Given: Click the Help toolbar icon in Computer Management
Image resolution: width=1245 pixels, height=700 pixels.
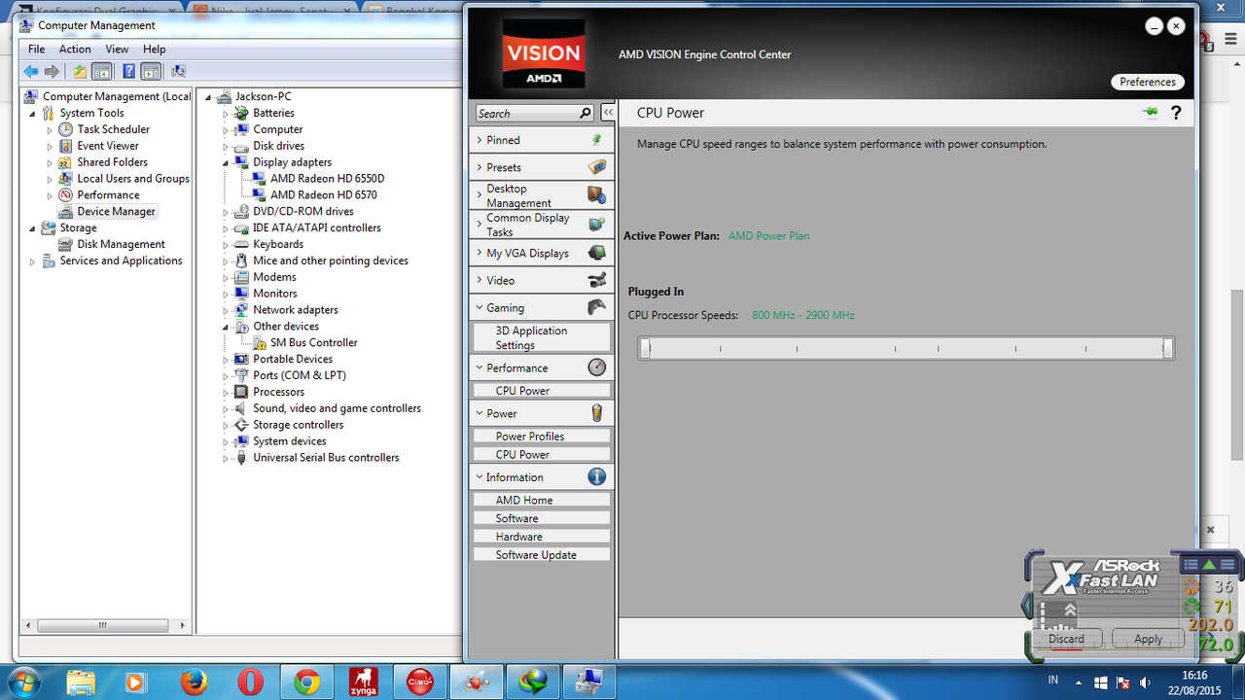Looking at the screenshot, I should (x=128, y=71).
